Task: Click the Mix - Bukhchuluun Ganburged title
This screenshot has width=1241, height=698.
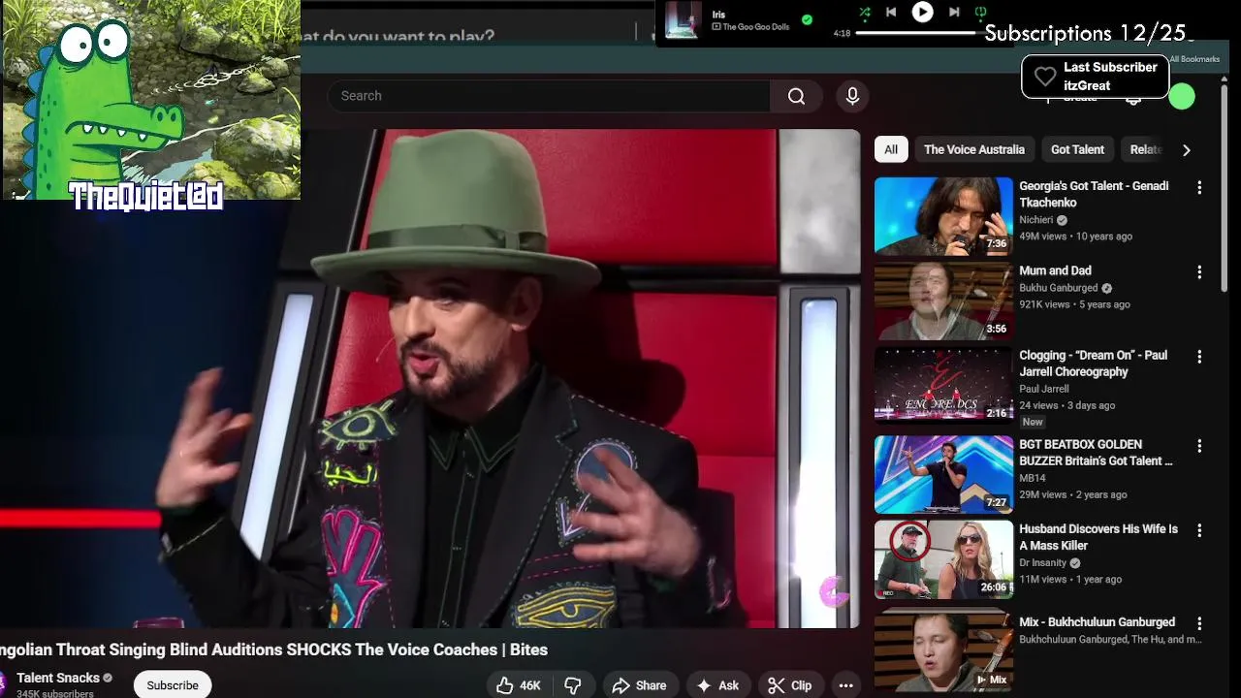Action: (x=1097, y=622)
